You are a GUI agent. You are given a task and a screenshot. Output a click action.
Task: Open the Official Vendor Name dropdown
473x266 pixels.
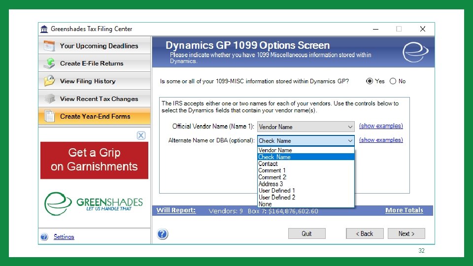[305, 127]
